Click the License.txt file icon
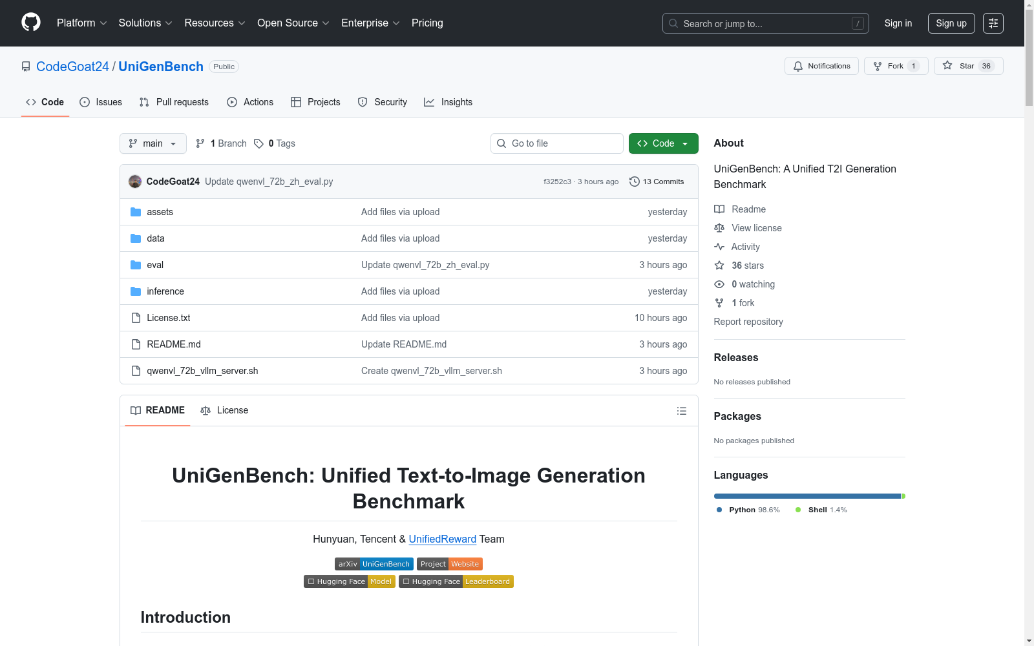This screenshot has height=646, width=1034. [x=136, y=318]
